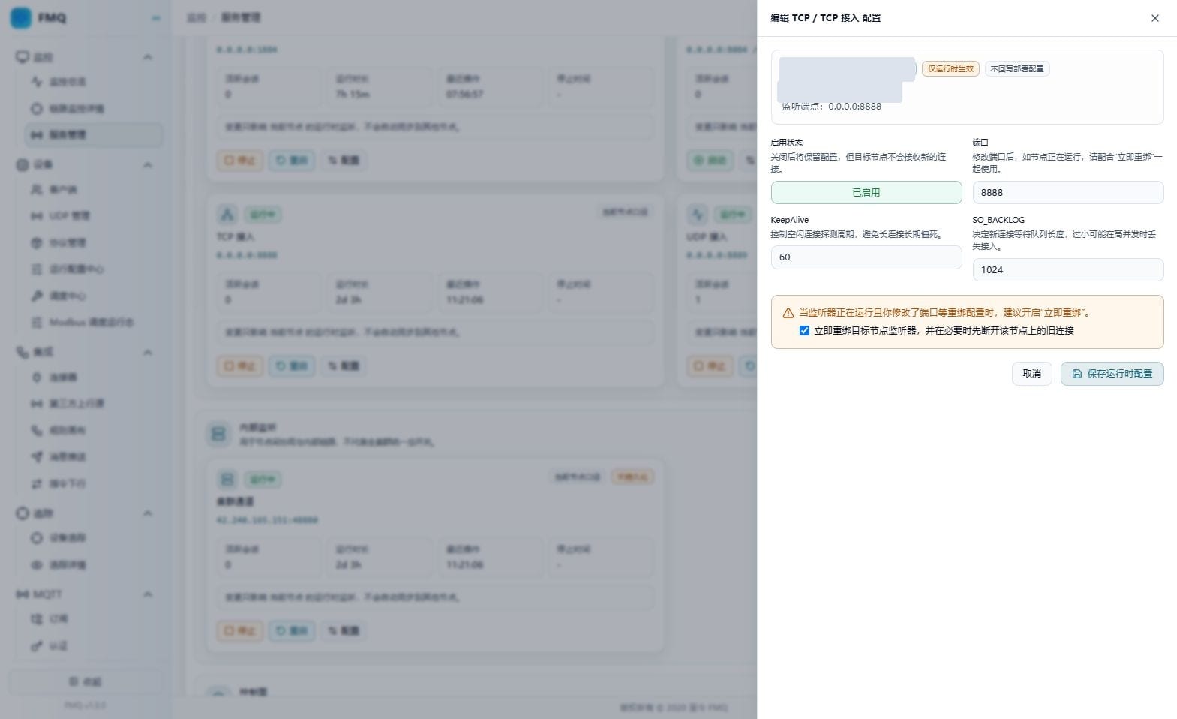The height and width of the screenshot is (719, 1177).
Task: Click the panel title 编辑 TCP / TCP 接入 配置
Action: click(826, 18)
